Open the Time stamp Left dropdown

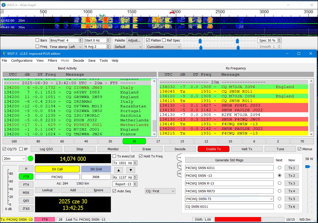pos(75,47)
